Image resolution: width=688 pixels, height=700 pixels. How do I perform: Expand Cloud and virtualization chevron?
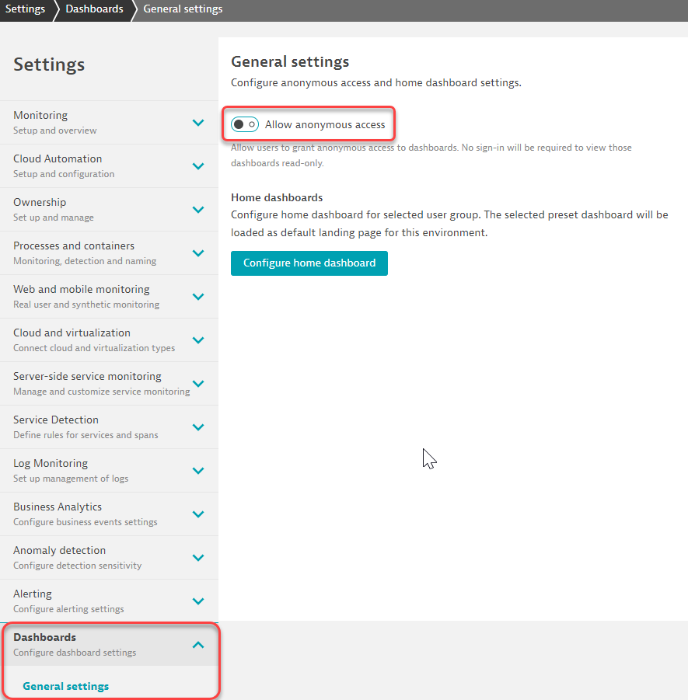coord(198,340)
